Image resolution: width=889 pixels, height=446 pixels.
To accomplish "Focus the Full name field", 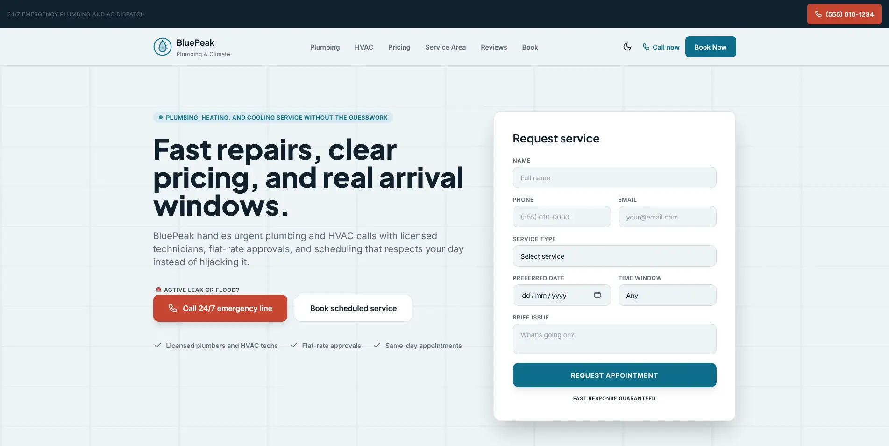I will [x=614, y=177].
